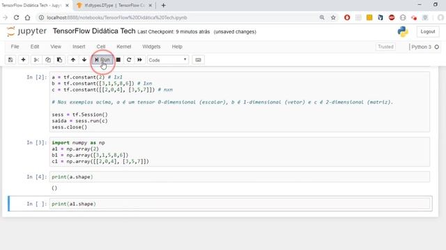Click the Last Checkpoint text
The height and width of the screenshot is (250, 446).
pyautogui.click(x=174, y=32)
